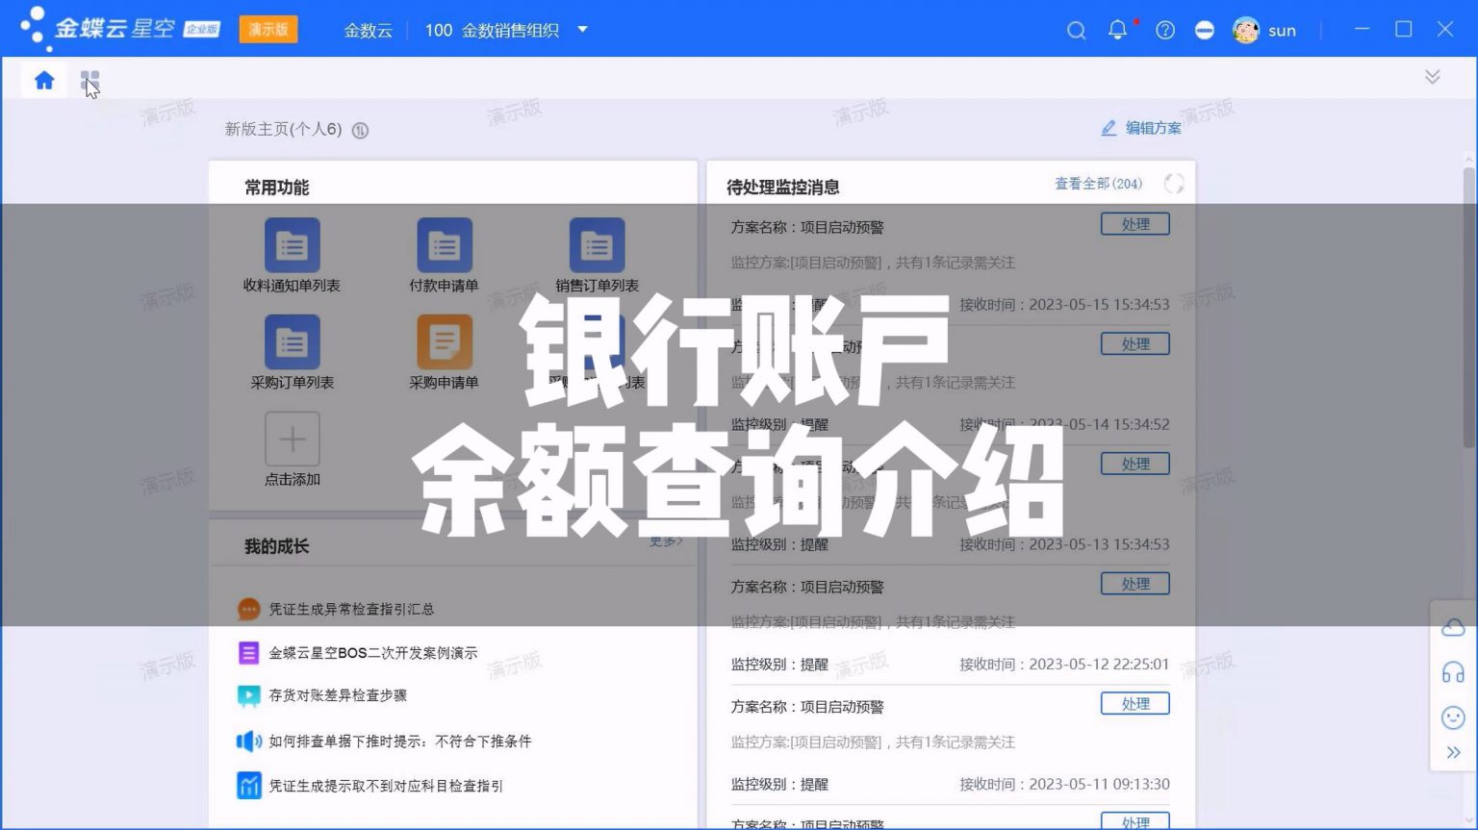Click 查看全部(204) link
This screenshot has width=1478, height=830.
click(1098, 184)
